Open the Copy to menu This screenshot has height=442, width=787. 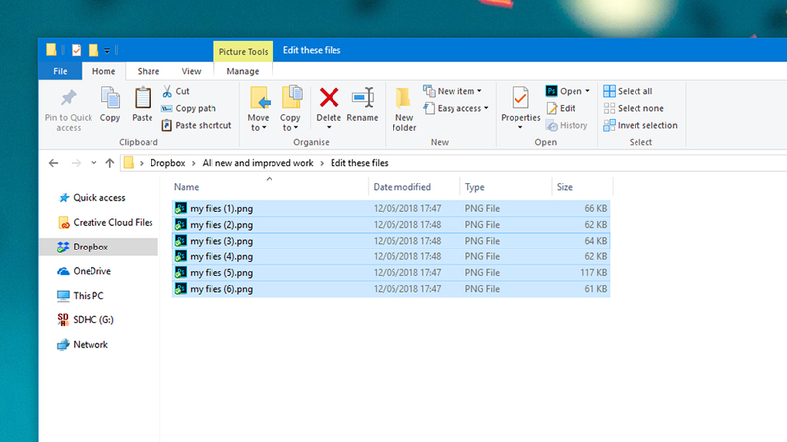(290, 109)
